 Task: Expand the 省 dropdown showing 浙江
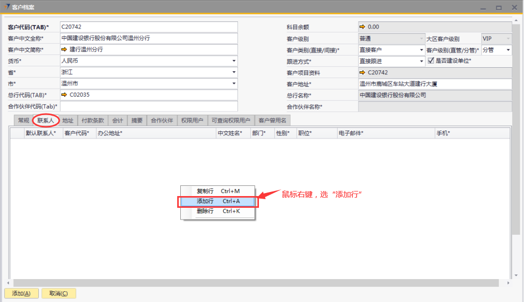234,72
